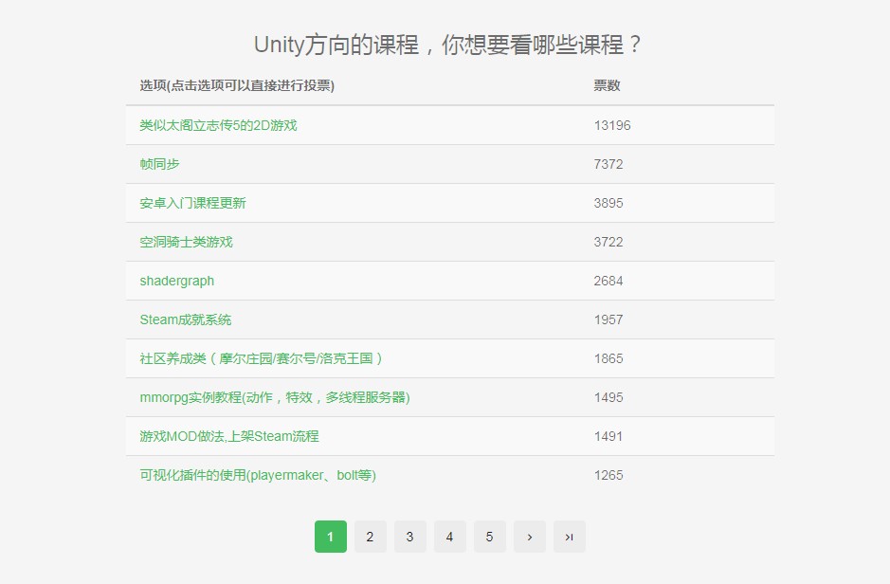Click the poll title Unity方向的课程

point(445,44)
